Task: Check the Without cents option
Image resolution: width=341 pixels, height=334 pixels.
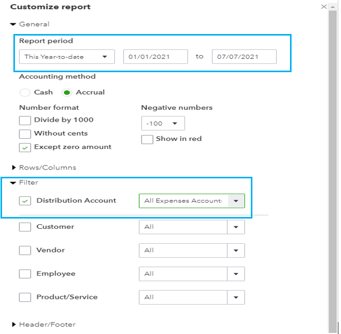Action: (x=25, y=133)
